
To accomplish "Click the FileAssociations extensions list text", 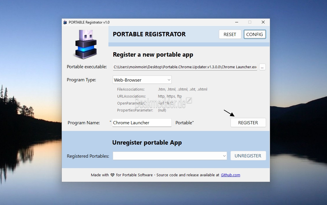I will 182,89.
